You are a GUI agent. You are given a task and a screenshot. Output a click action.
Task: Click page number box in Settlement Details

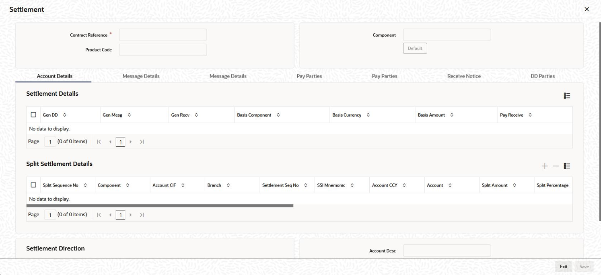tap(50, 142)
